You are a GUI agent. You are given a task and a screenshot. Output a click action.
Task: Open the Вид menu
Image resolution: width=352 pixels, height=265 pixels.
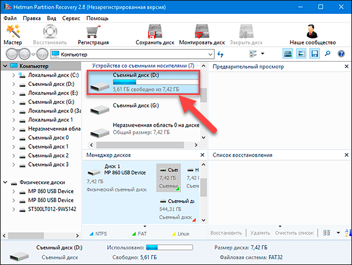tap(51, 18)
